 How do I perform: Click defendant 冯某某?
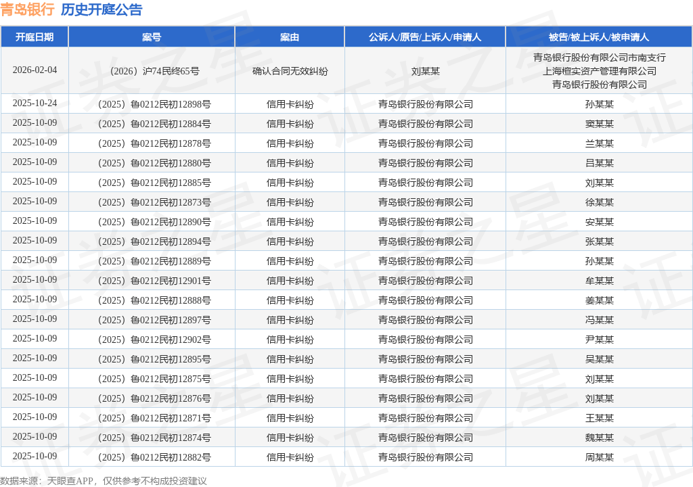click(600, 319)
